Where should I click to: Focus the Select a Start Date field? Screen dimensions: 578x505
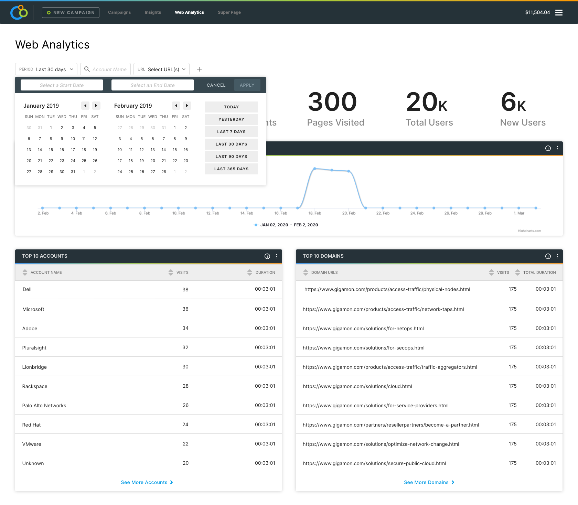62,85
